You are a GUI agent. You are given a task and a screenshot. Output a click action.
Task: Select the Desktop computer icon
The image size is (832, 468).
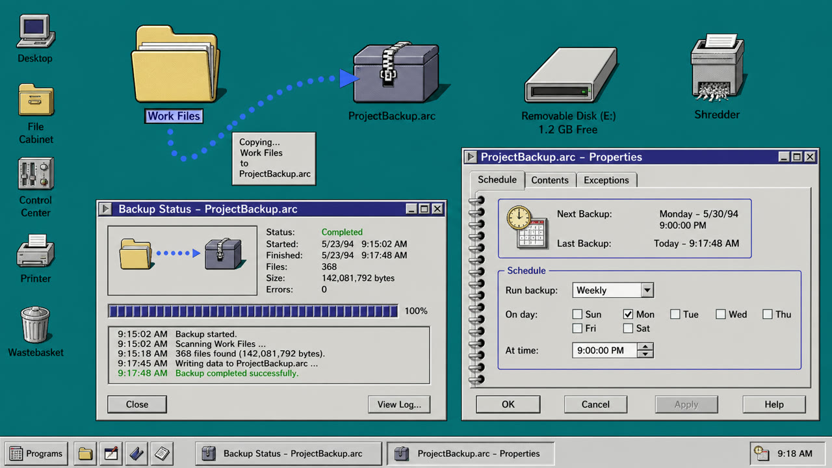point(35,31)
